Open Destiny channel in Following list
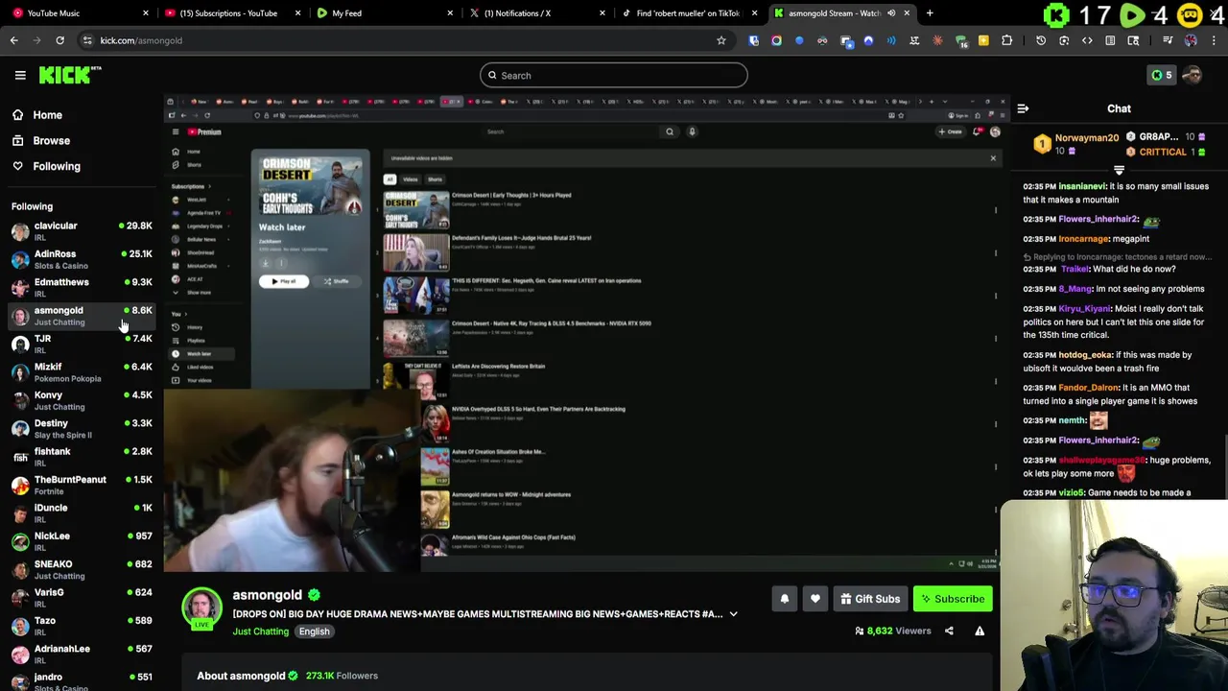 coord(82,428)
